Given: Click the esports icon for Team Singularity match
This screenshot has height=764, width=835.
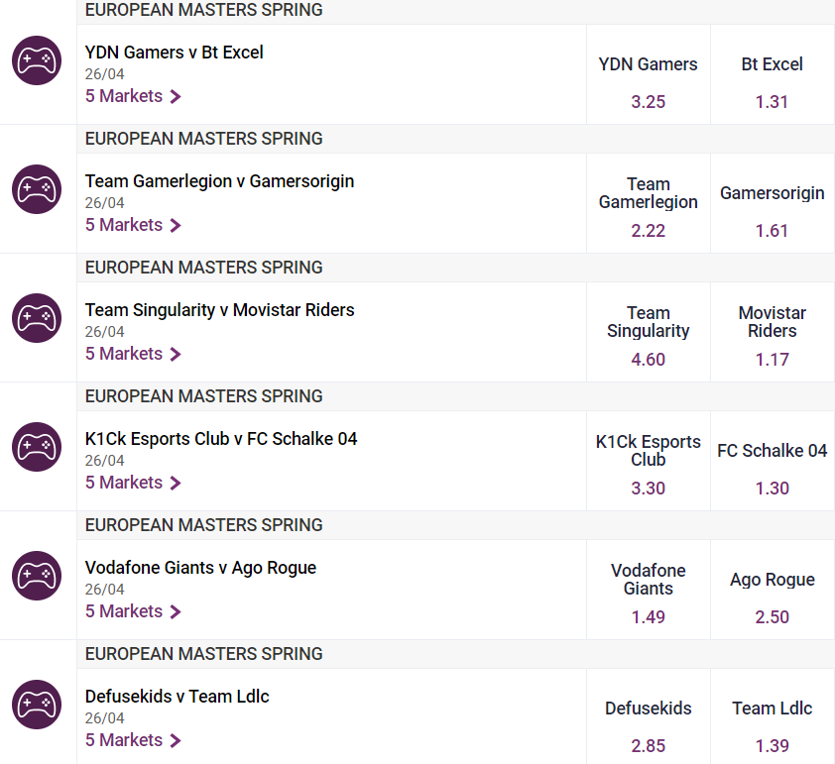Looking at the screenshot, I should (37, 318).
